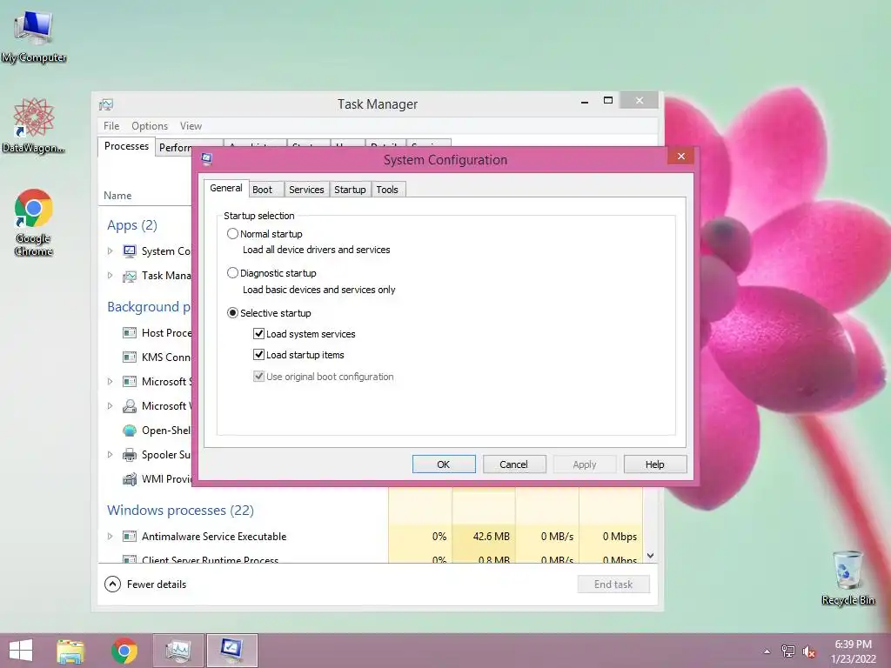Open Task Manager View menu
Viewport: 891px width, 668px height.
point(191,126)
